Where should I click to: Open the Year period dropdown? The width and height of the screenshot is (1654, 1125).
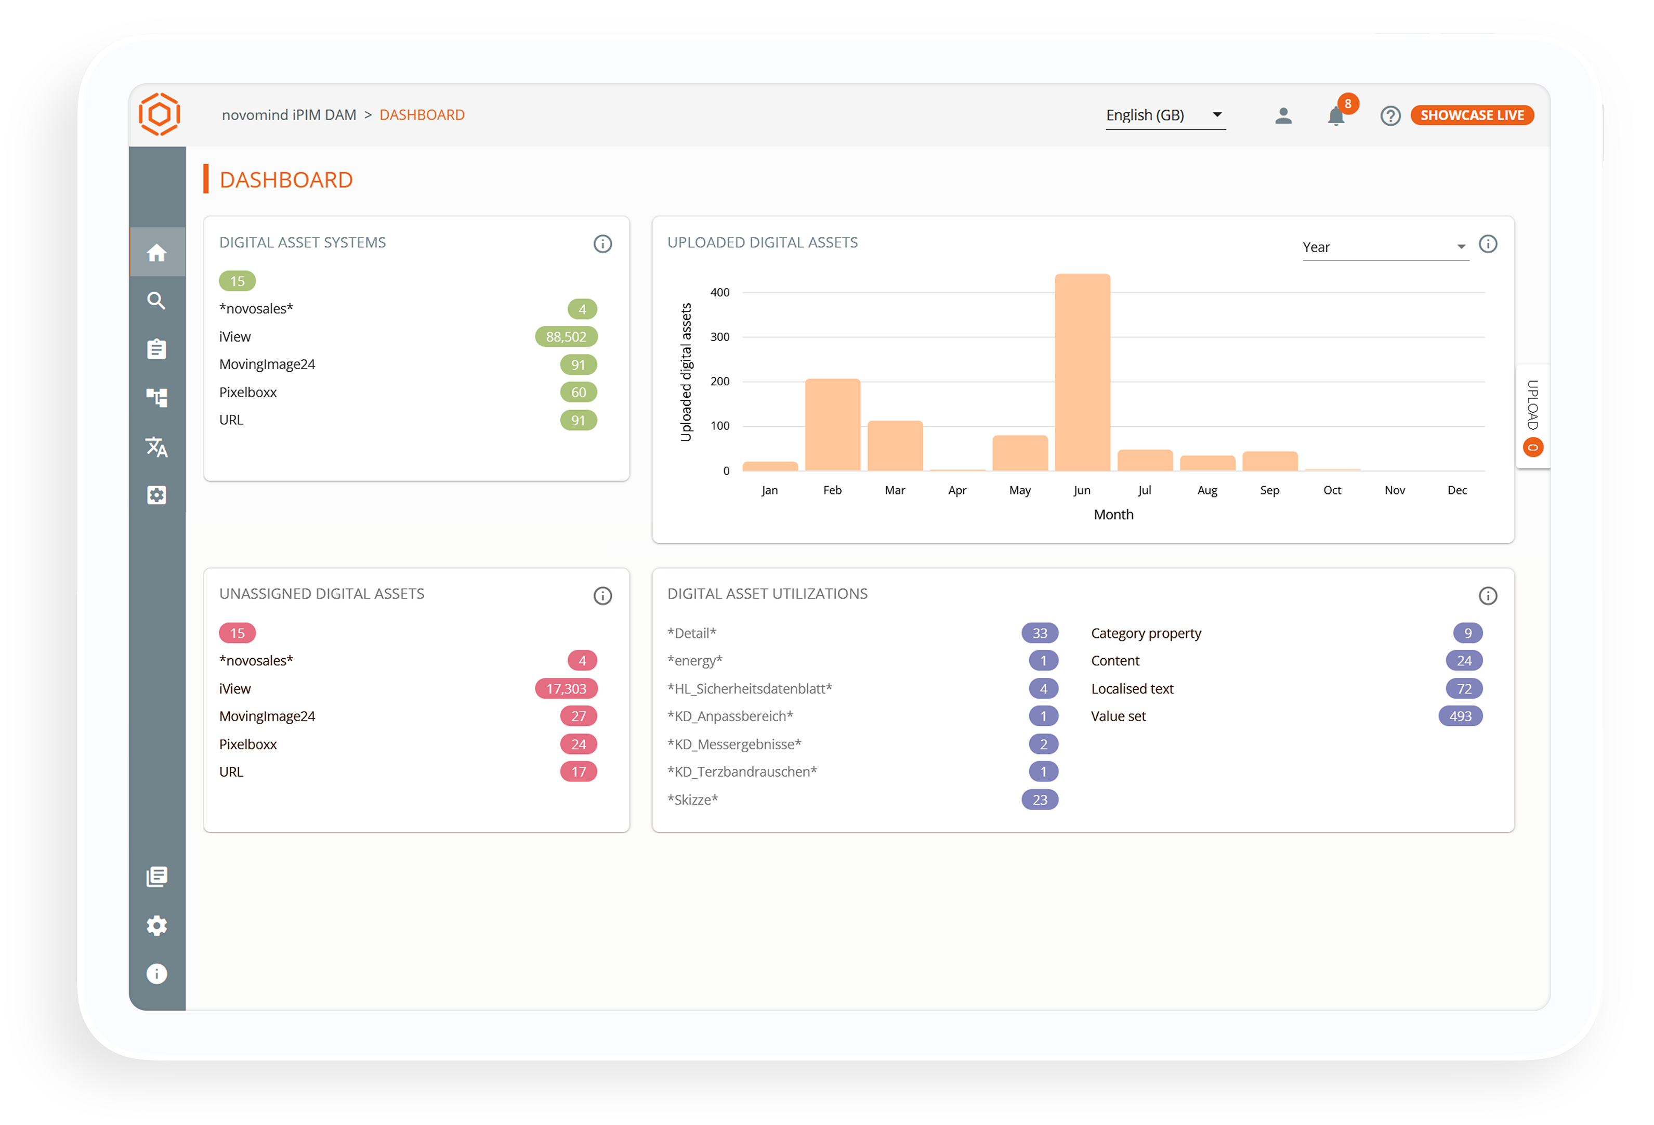click(1384, 247)
